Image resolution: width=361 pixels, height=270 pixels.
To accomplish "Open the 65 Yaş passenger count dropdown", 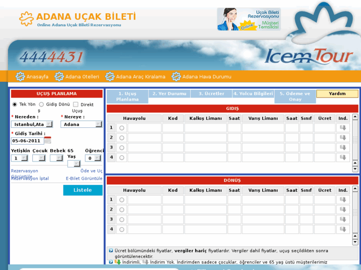I will coord(74,163).
